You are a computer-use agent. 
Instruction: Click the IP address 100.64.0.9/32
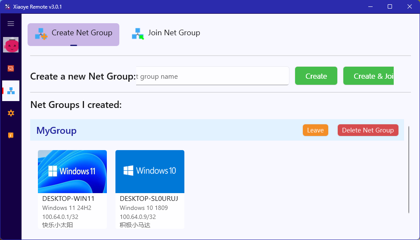[x=138, y=217]
